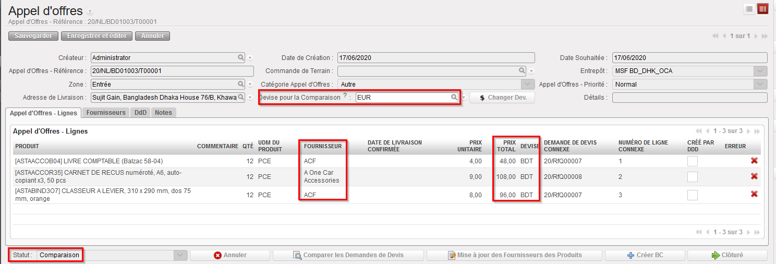This screenshot has width=776, height=264.
Task: Tick Créé par DdD checkbox for line 1
Action: point(692,161)
